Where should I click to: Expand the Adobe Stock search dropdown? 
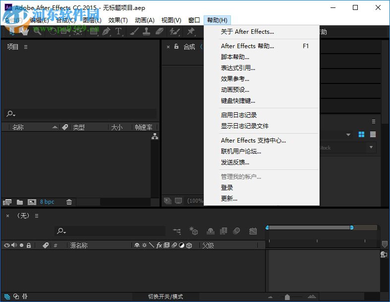click(x=371, y=147)
